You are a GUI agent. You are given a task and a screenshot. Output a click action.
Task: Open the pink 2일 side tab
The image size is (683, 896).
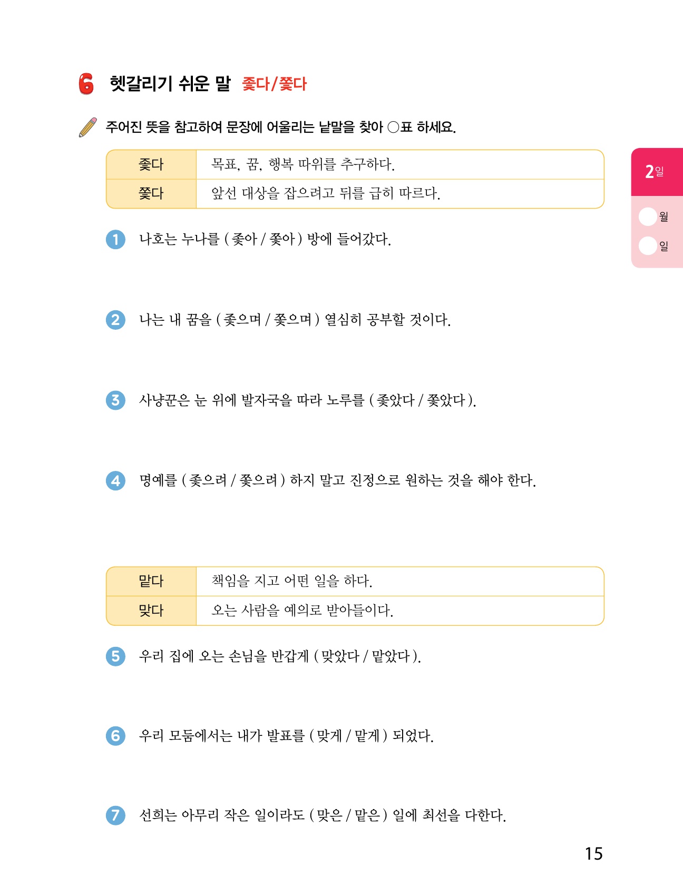pos(656,172)
